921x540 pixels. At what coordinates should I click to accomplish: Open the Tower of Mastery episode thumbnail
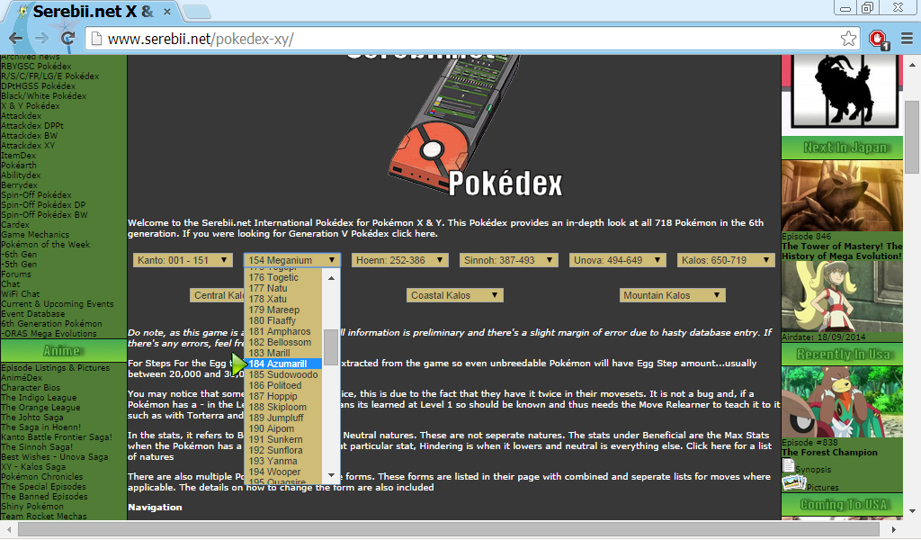coord(842,195)
